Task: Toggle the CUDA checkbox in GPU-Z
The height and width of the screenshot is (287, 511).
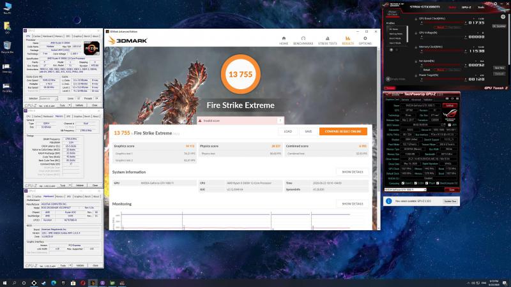Action: (414, 184)
